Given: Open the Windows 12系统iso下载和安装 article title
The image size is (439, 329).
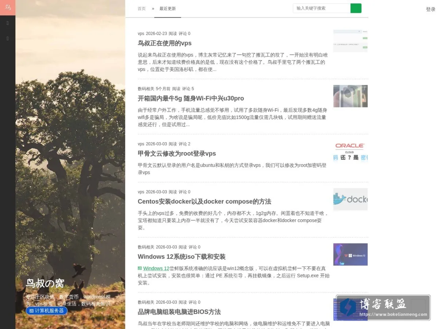Looking at the screenshot, I should (x=181, y=257).
